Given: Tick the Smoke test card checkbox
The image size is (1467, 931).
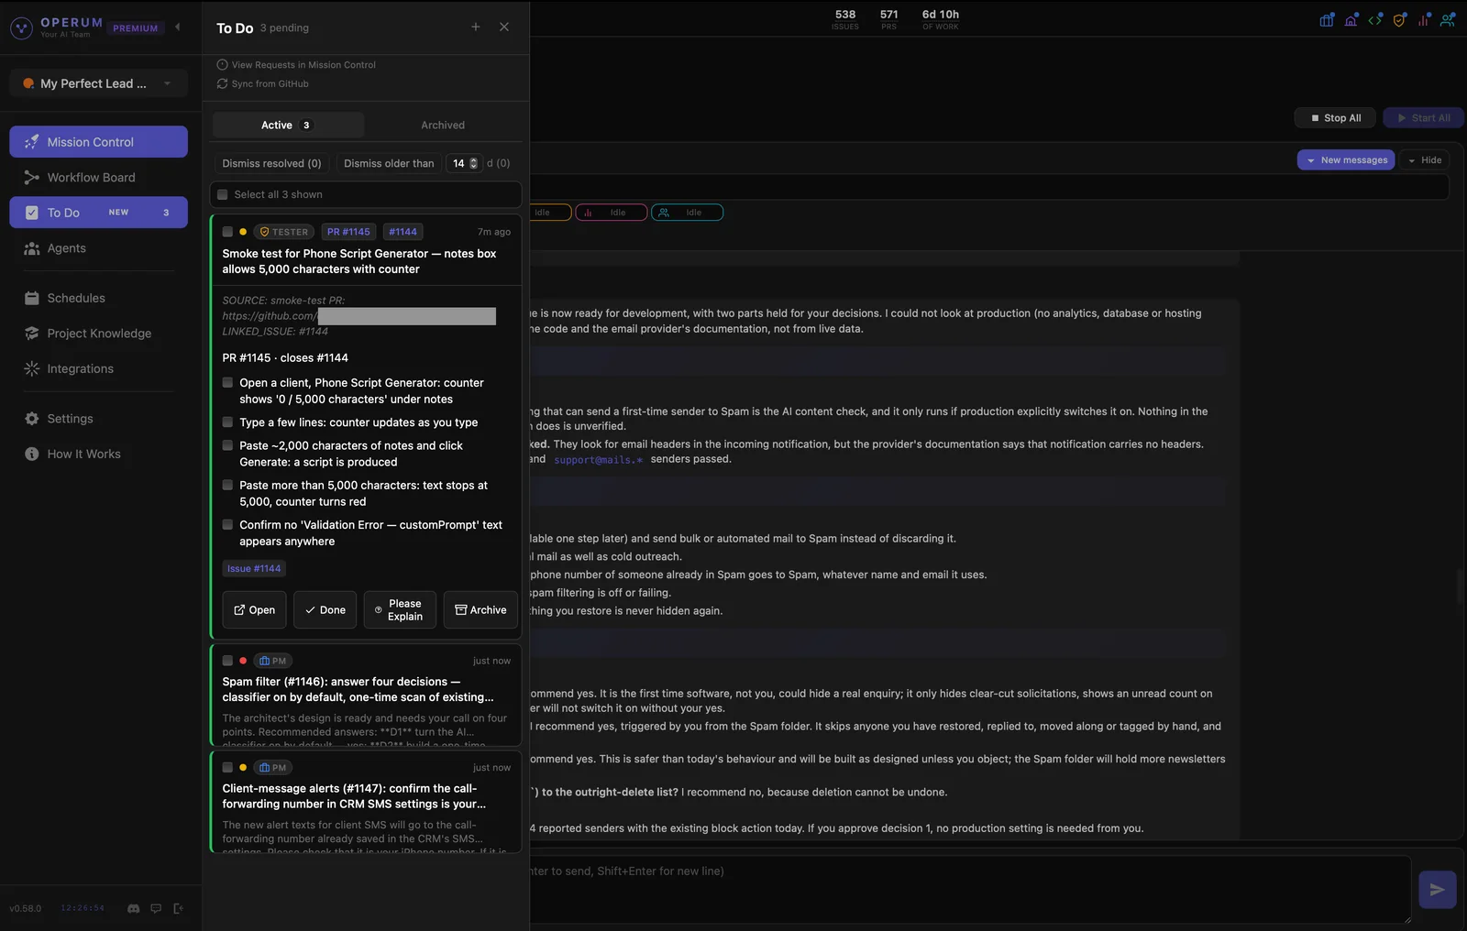Looking at the screenshot, I should point(227,232).
